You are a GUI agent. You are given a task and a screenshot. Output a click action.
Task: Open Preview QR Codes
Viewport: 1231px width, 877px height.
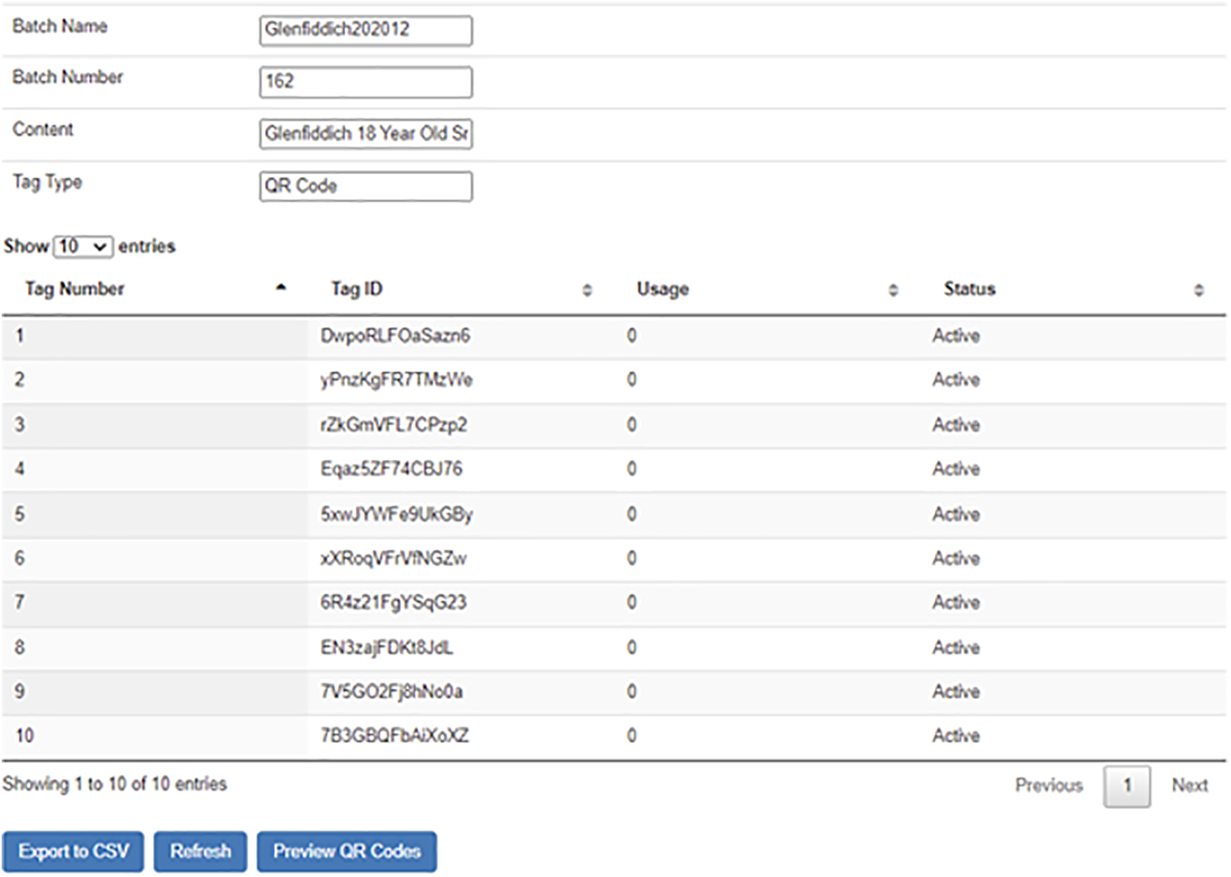click(346, 852)
